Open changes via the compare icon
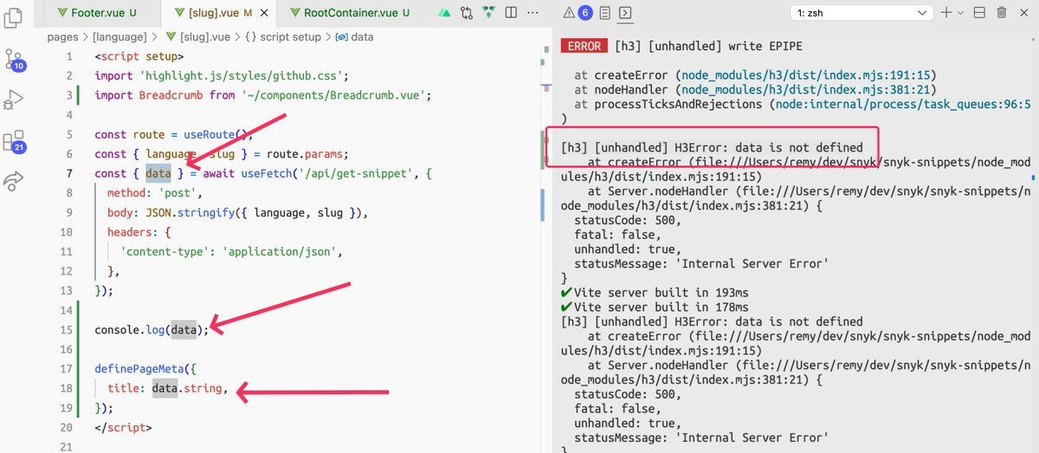This screenshot has width=1039, height=453. click(x=468, y=13)
